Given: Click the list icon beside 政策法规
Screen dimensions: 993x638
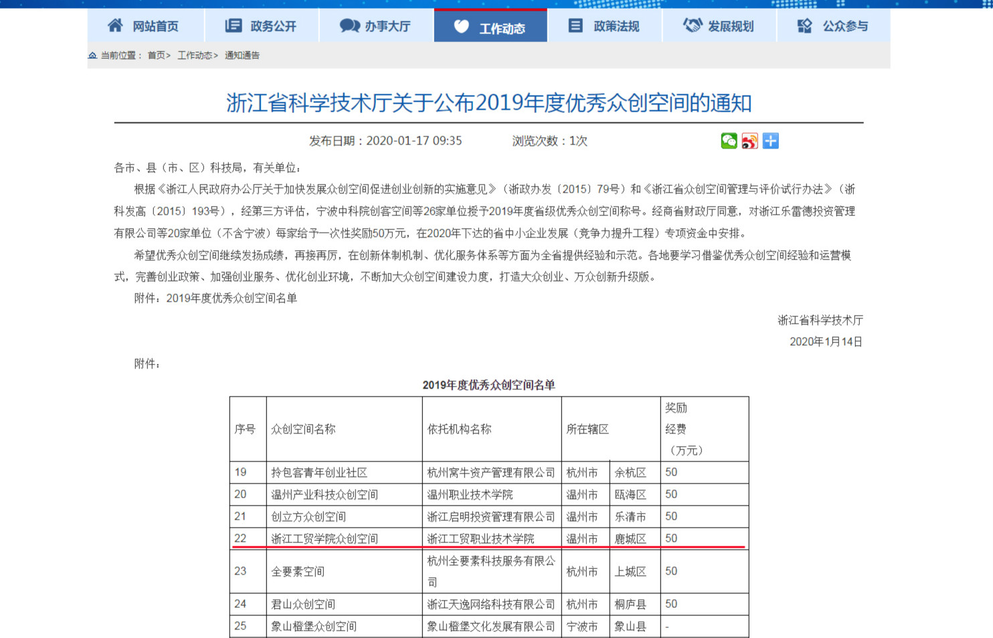Looking at the screenshot, I should (575, 25).
